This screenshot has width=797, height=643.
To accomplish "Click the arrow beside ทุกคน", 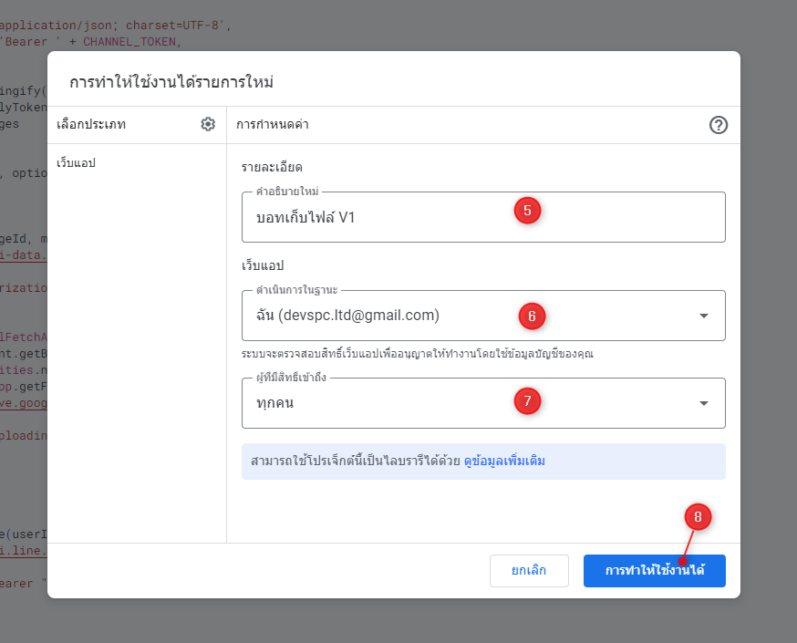I will [x=703, y=403].
